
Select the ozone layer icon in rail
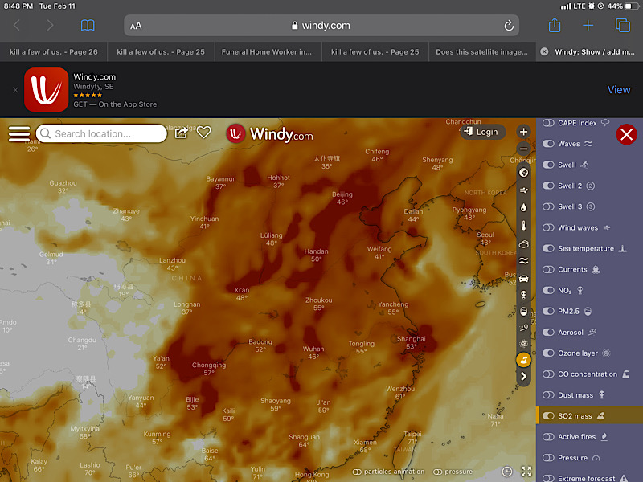pyautogui.click(x=524, y=344)
